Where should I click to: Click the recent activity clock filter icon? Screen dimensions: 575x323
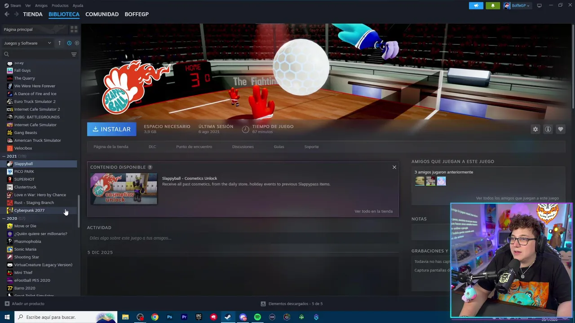click(x=69, y=43)
